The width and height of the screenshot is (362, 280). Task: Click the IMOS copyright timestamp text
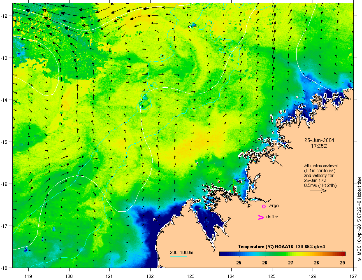coord(359,219)
